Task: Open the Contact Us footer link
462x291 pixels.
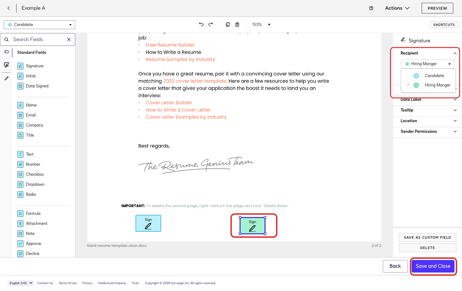Action: tap(45, 283)
